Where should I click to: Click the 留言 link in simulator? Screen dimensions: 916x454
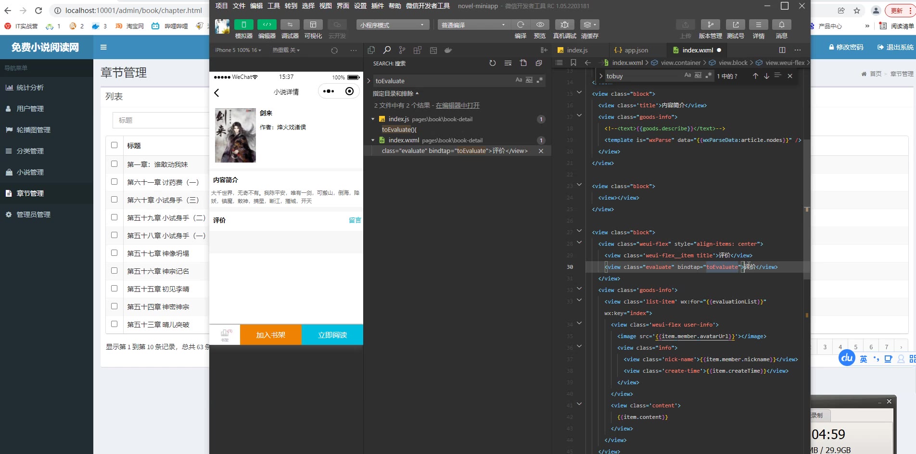click(355, 220)
